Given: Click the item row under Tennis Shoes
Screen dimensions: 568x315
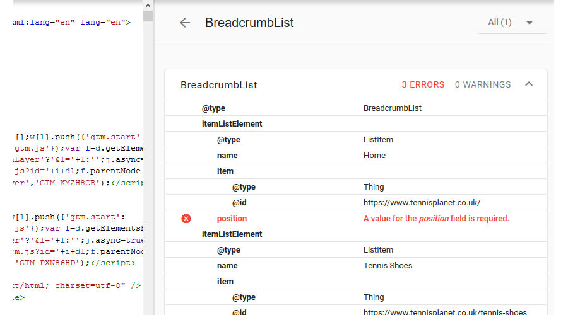Looking at the screenshot, I should (356, 282).
